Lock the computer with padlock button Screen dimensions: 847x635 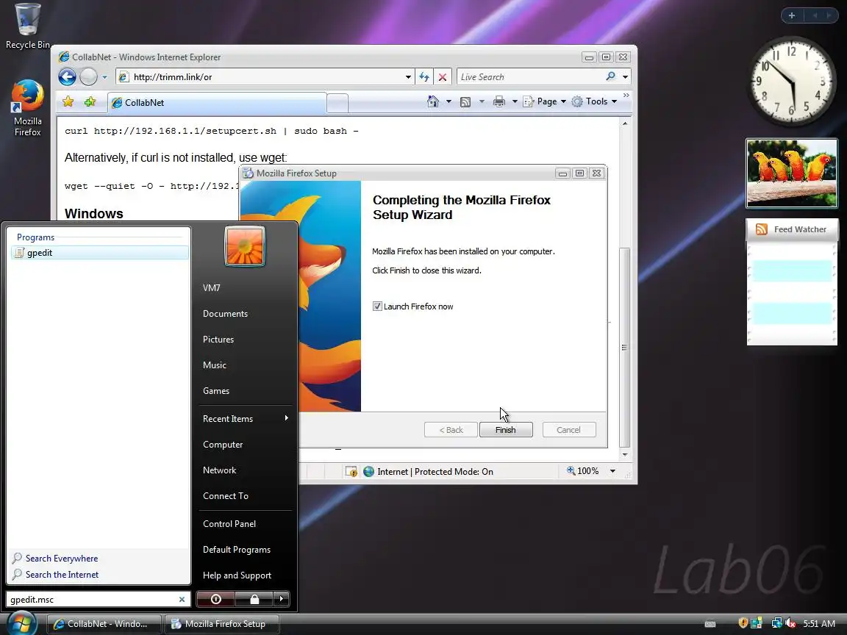pyautogui.click(x=254, y=599)
